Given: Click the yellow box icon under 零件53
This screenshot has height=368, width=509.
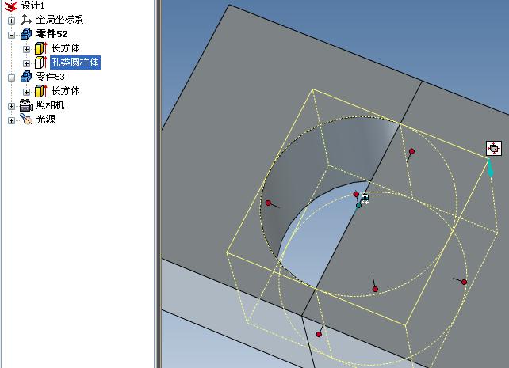Looking at the screenshot, I should (41, 91).
